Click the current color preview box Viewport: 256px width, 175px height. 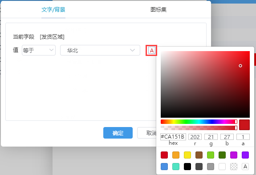pos(244,125)
